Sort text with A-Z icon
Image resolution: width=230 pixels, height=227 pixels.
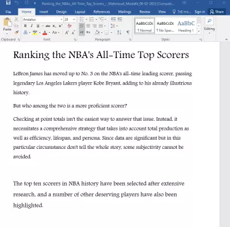119,32
